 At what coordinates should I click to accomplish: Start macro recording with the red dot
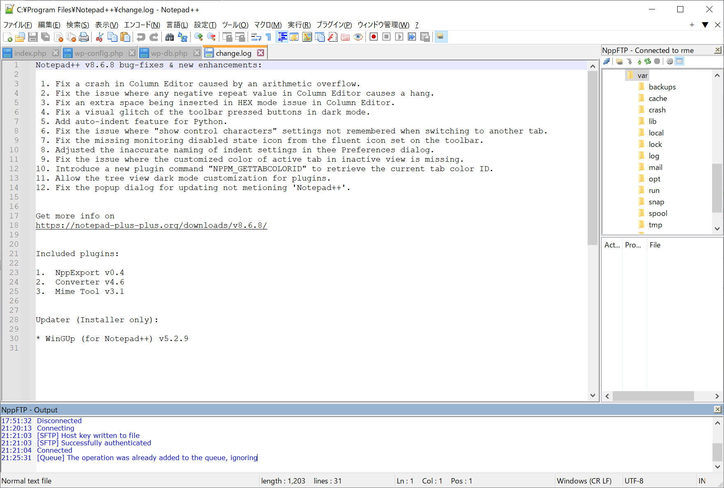pyautogui.click(x=374, y=37)
